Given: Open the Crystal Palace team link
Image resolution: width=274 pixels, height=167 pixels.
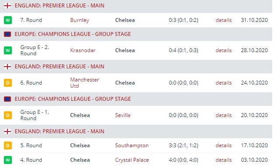Looking at the screenshot, I should tap(132, 160).
